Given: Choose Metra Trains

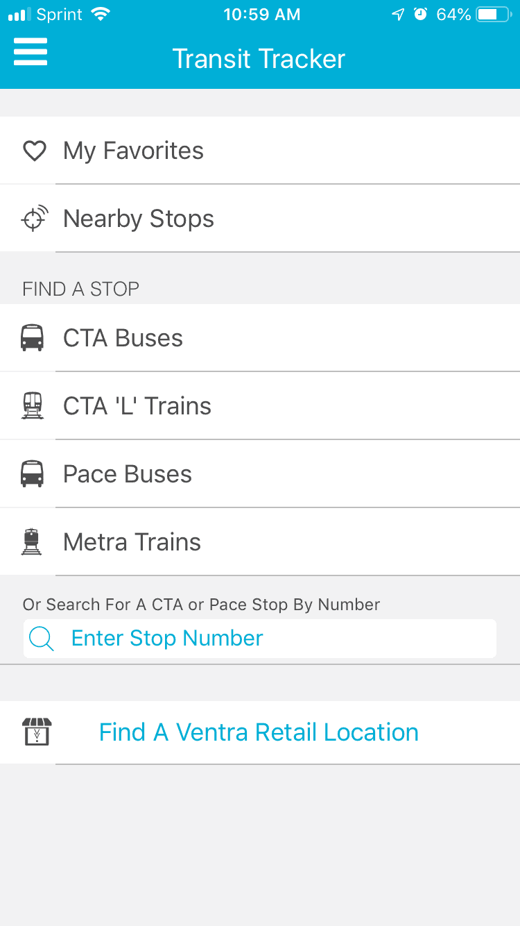Looking at the screenshot, I should pos(132,542).
